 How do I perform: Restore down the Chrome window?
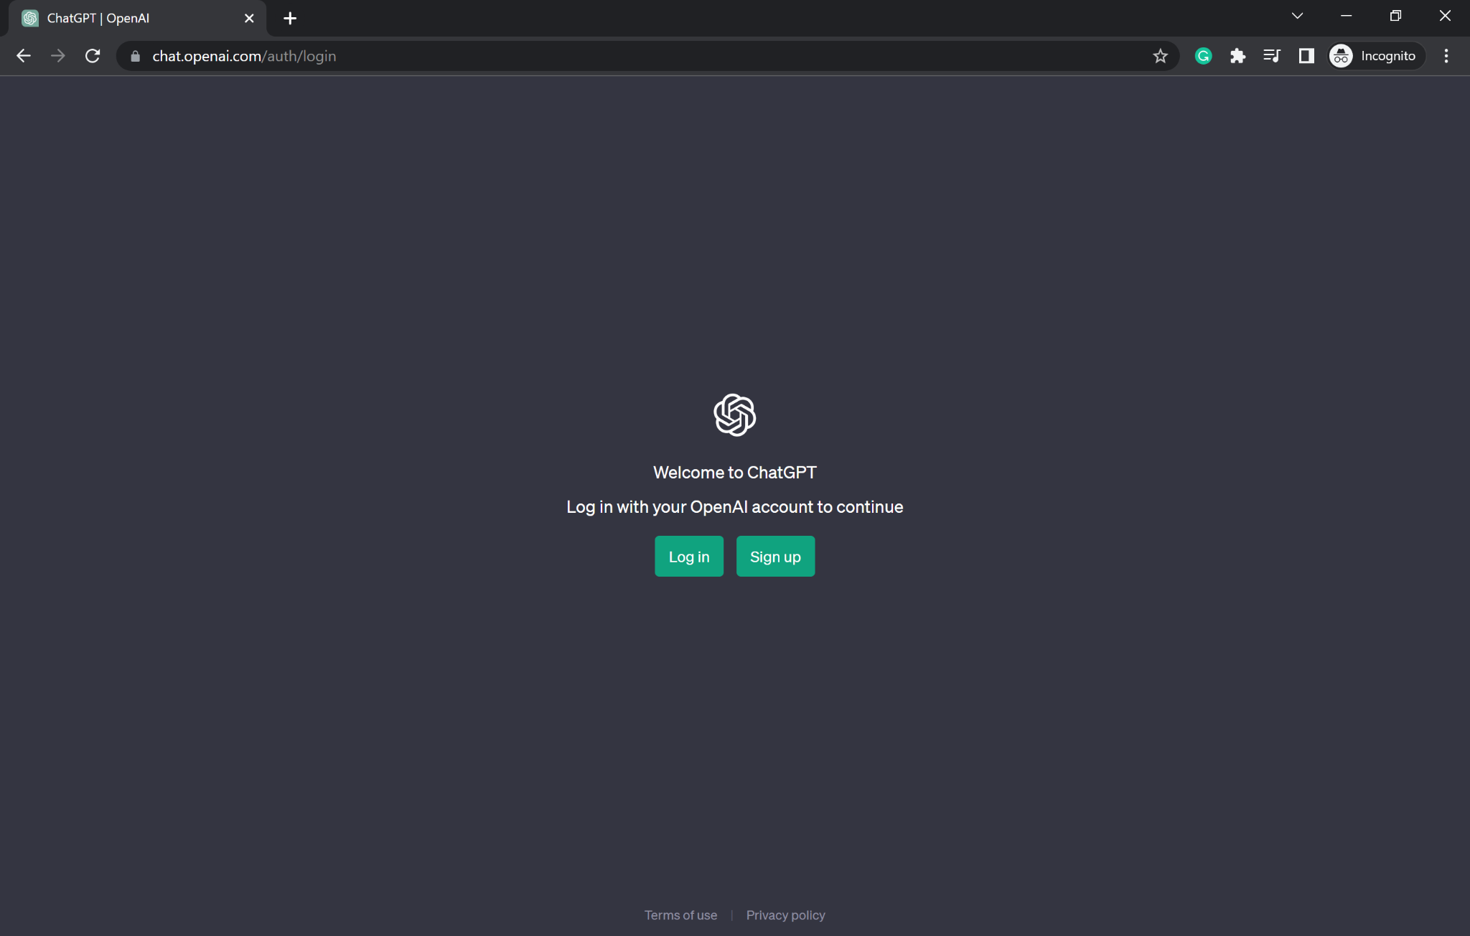(1395, 16)
